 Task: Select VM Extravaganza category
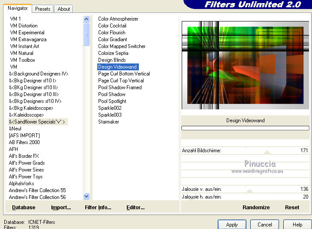[x=28, y=39]
